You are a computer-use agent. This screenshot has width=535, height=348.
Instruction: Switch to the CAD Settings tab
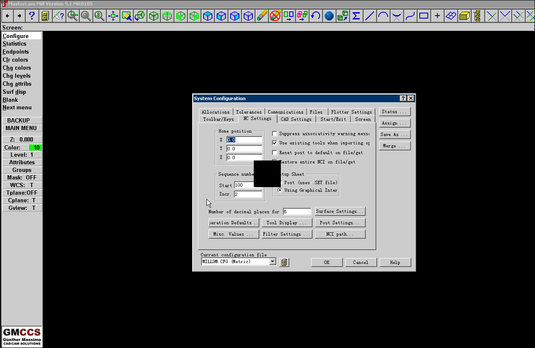click(x=296, y=119)
